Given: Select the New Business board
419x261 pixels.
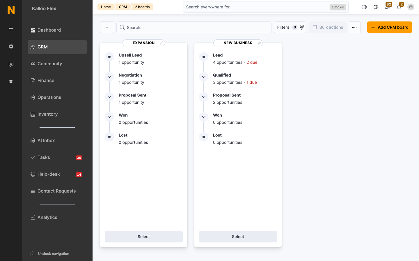Looking at the screenshot, I should coord(238,237).
